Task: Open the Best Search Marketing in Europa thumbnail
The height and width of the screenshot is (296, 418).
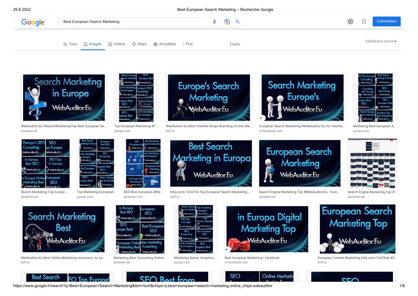Action: (211, 163)
